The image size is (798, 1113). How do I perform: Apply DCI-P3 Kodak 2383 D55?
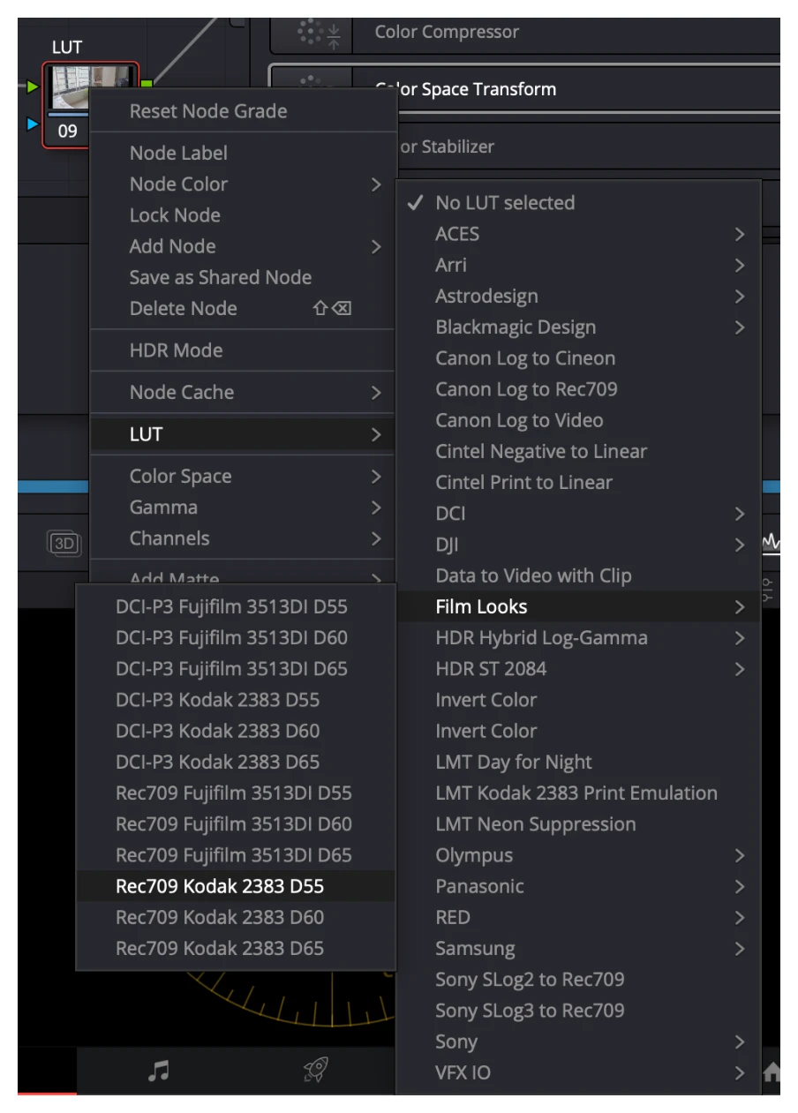(236, 700)
